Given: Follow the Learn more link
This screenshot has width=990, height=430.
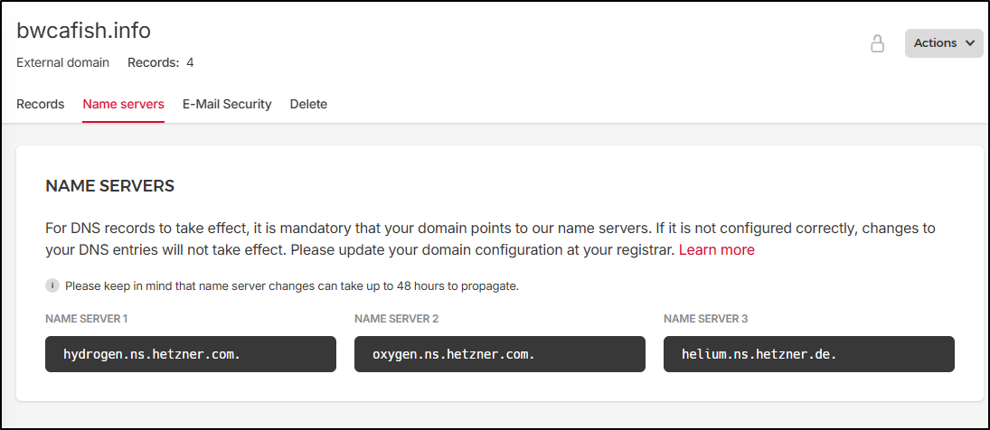Looking at the screenshot, I should click(716, 249).
